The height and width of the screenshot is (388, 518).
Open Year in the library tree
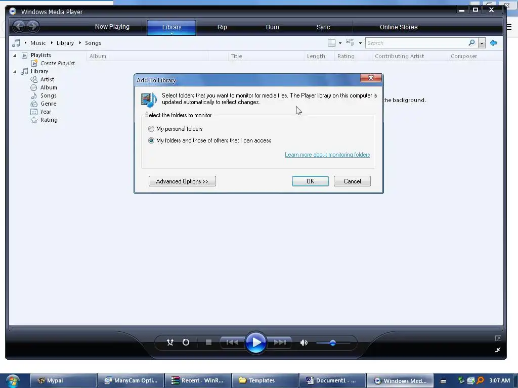(x=46, y=112)
